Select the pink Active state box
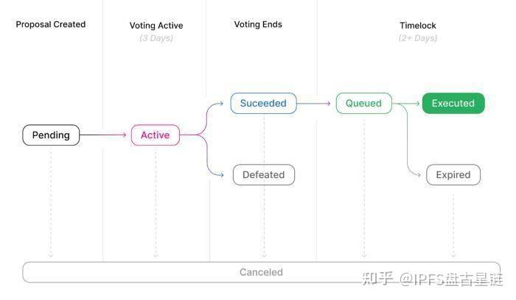Image resolution: width=516 pixels, height=300 pixels. point(155,135)
